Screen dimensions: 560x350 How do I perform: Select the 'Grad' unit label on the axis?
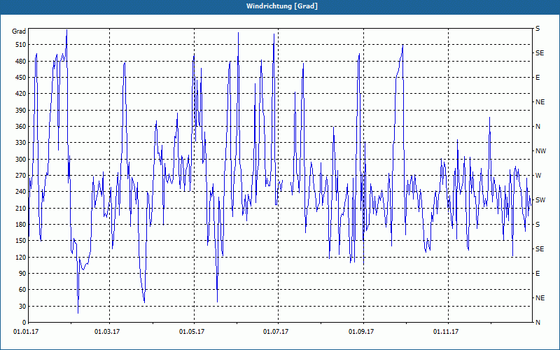[x=19, y=31]
